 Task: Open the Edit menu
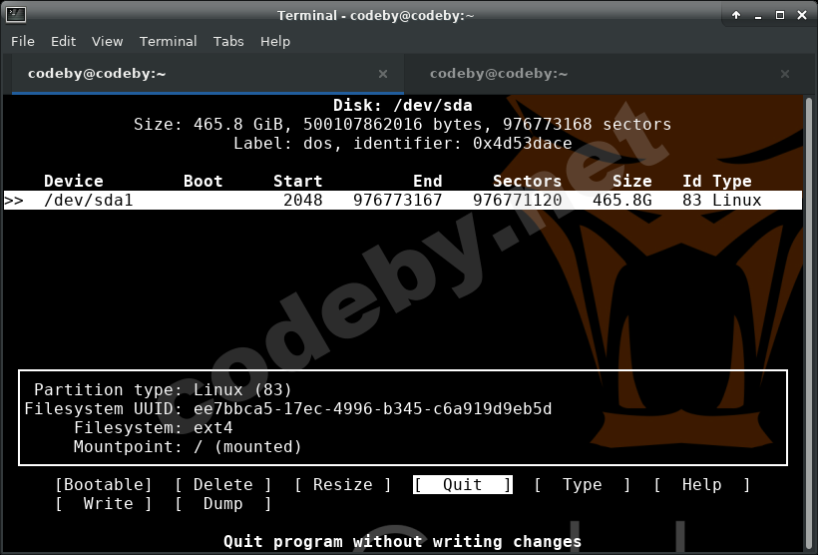click(63, 41)
